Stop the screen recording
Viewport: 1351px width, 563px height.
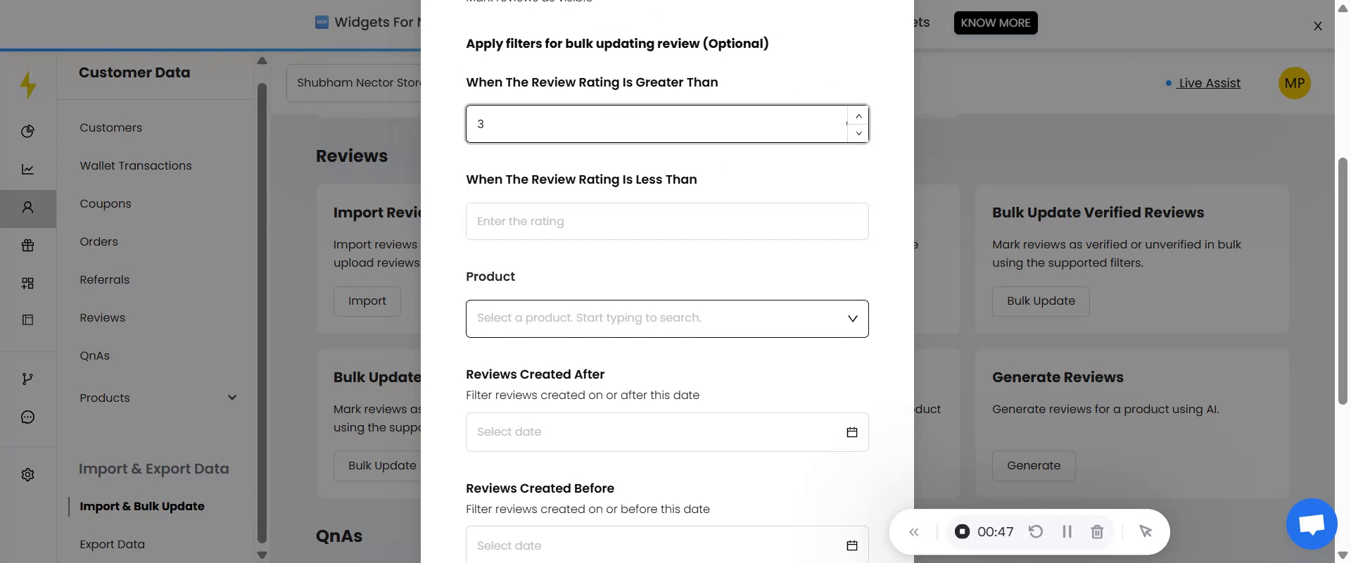pos(962,531)
